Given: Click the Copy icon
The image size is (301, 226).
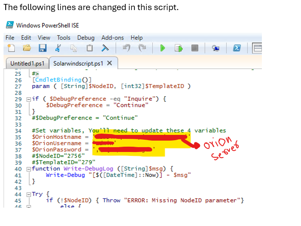Looking at the screenshot, I should coord(73,48).
